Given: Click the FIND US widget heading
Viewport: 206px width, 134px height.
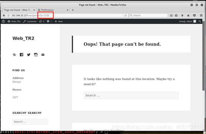Looking at the screenshot, I should click(19, 70).
